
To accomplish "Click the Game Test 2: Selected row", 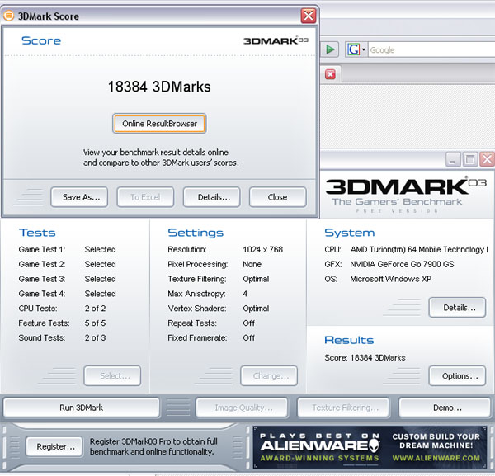I will 68,264.
